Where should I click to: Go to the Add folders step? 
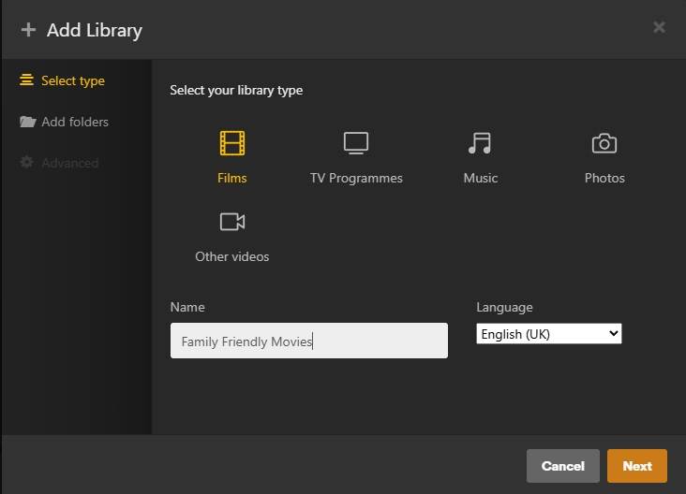coord(75,122)
